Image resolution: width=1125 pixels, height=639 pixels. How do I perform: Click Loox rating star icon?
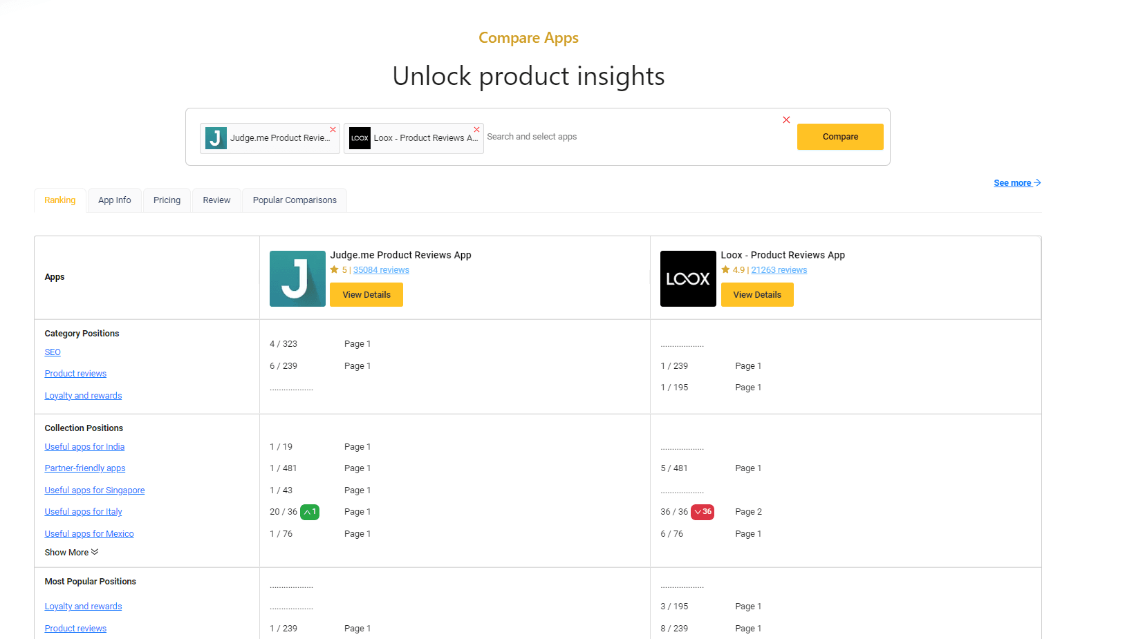point(725,270)
